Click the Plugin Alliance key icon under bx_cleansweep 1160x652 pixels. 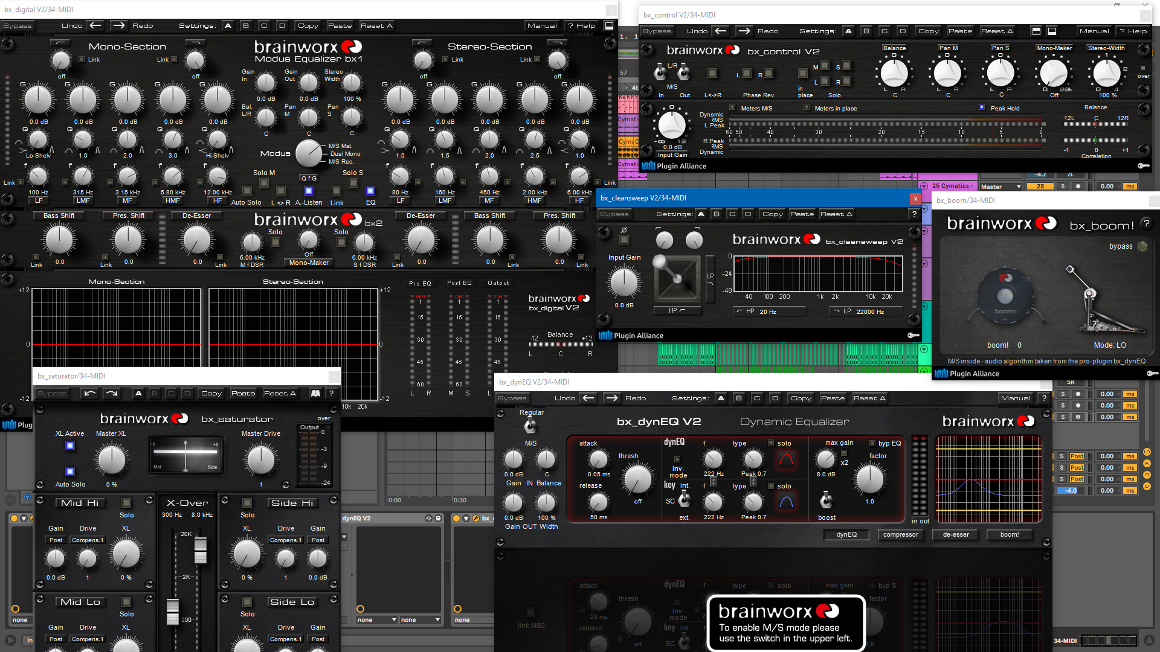(913, 335)
